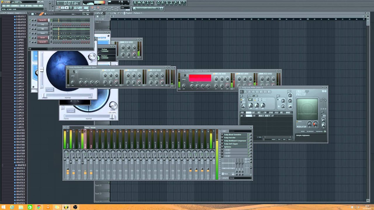Open the FILE menu

tap(4, 6)
